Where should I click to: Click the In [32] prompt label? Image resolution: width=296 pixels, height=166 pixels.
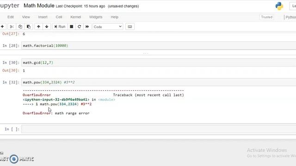click(11, 82)
